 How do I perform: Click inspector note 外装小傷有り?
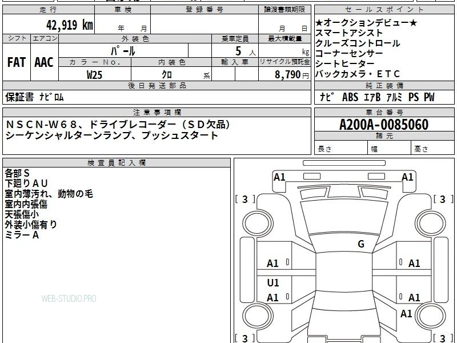[31, 225]
